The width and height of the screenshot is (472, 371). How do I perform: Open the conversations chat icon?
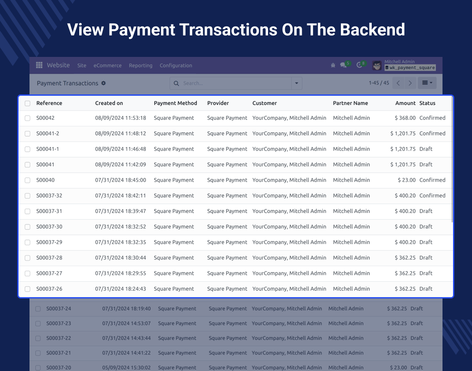pos(343,65)
